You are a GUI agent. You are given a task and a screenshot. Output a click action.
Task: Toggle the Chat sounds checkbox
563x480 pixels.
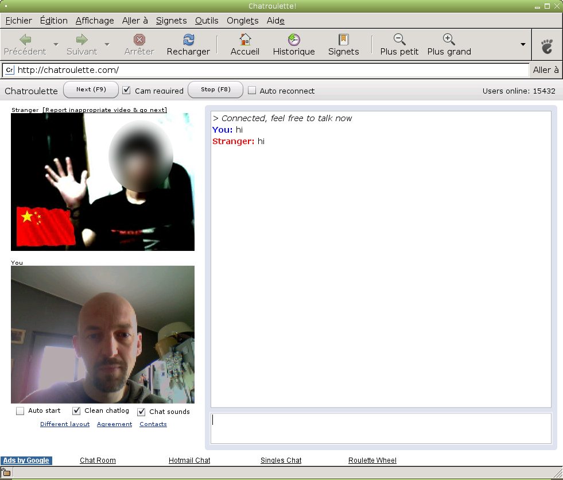coord(142,412)
